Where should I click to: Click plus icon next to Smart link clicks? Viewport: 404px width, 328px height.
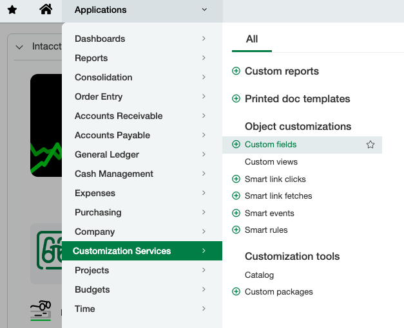236,179
